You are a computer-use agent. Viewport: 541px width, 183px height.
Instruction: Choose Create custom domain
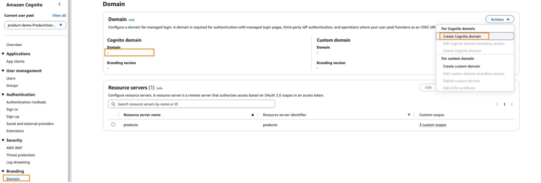(462, 66)
